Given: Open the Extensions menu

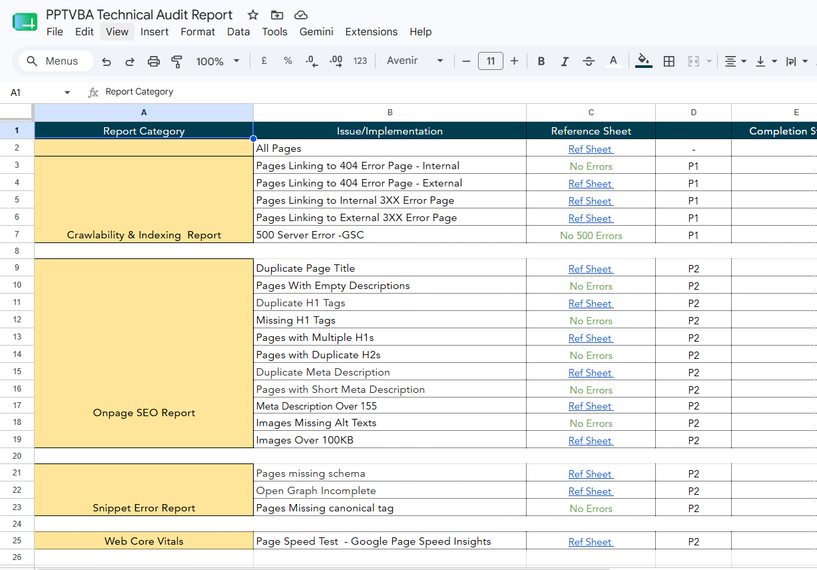Looking at the screenshot, I should tap(371, 31).
